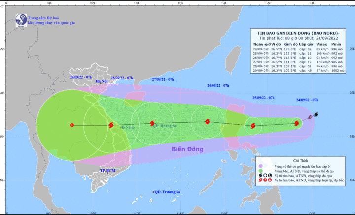
Task: Click the current storm position icon for 24/09/22
Action: 297,123
